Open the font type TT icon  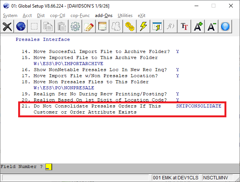(x=184, y=26)
